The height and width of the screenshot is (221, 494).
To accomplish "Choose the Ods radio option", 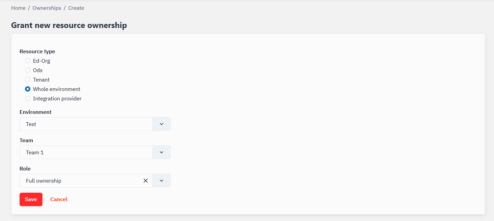I will pos(28,70).
